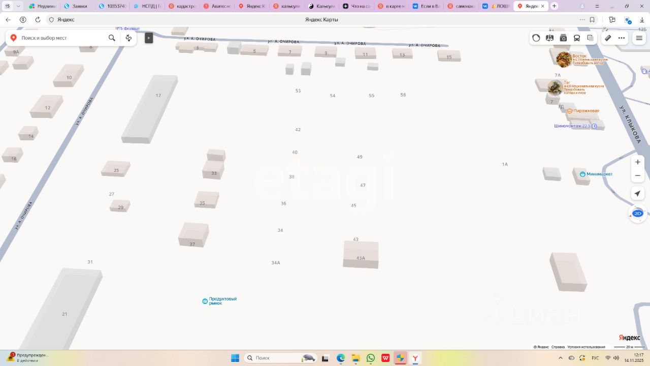Open the taskbar clock showing 12:17
The height and width of the screenshot is (366, 650).
click(634, 358)
